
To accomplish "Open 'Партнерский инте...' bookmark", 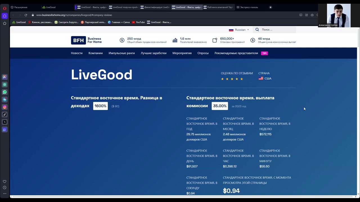I will coord(93,22).
